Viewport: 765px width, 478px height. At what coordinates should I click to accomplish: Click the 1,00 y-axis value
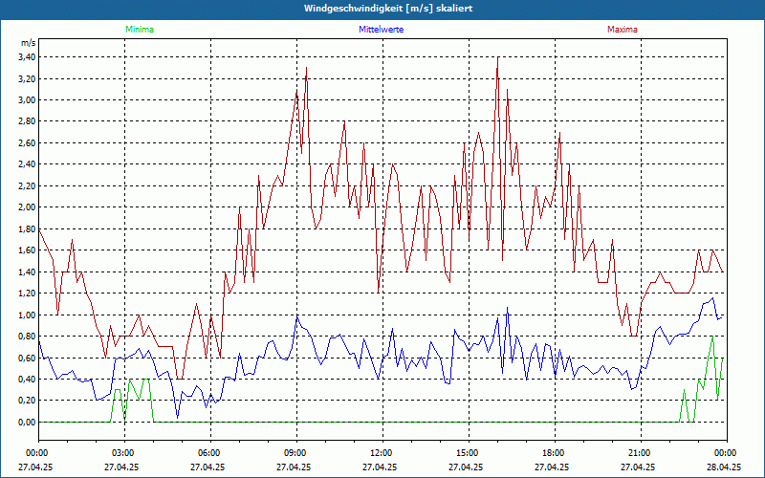click(x=27, y=315)
